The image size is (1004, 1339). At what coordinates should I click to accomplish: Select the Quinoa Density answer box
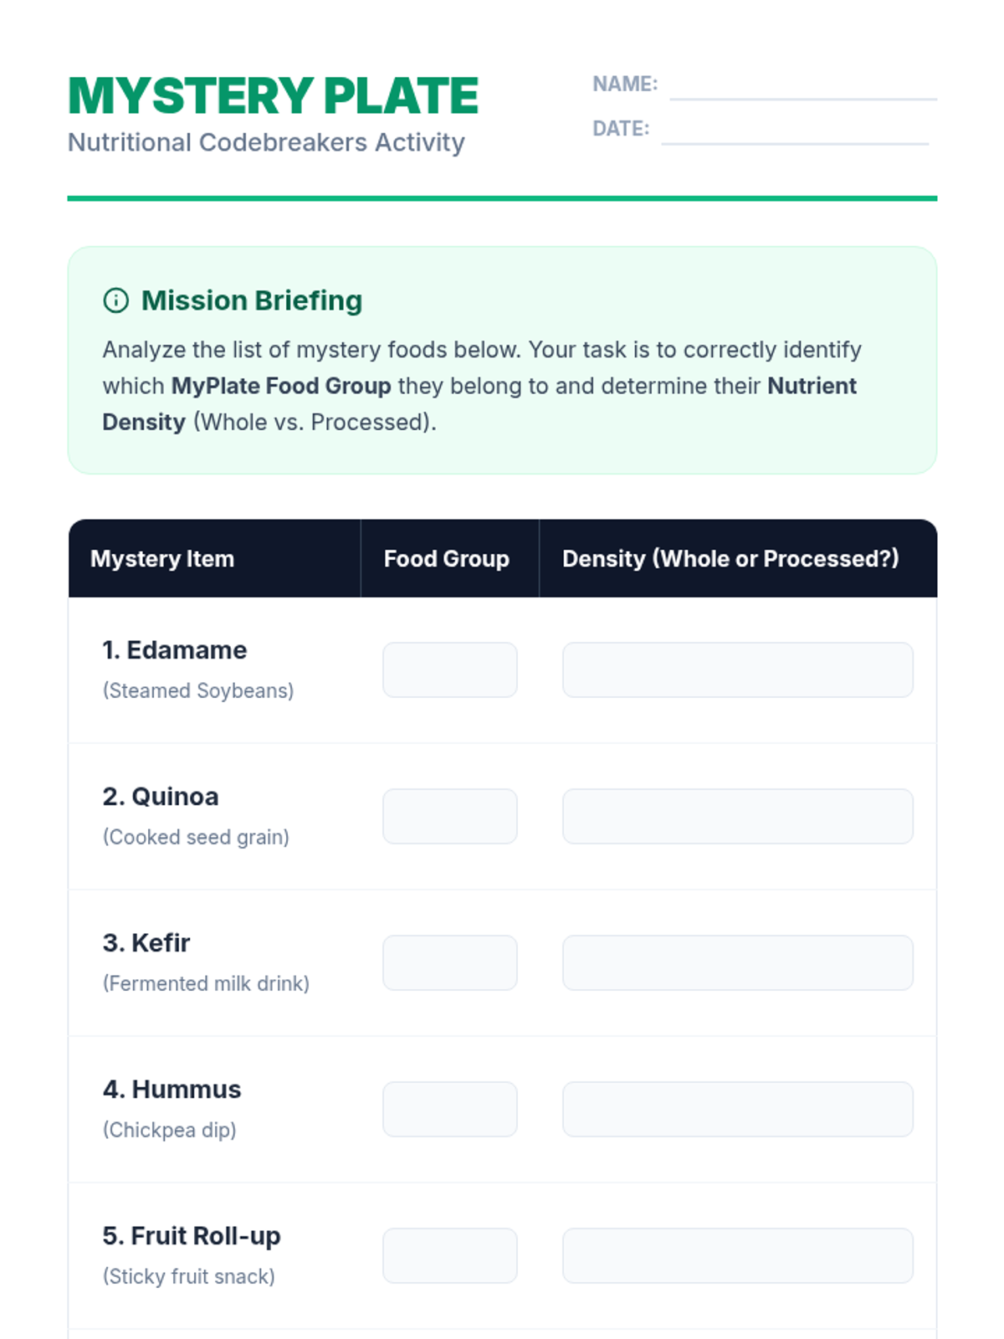coord(738,816)
